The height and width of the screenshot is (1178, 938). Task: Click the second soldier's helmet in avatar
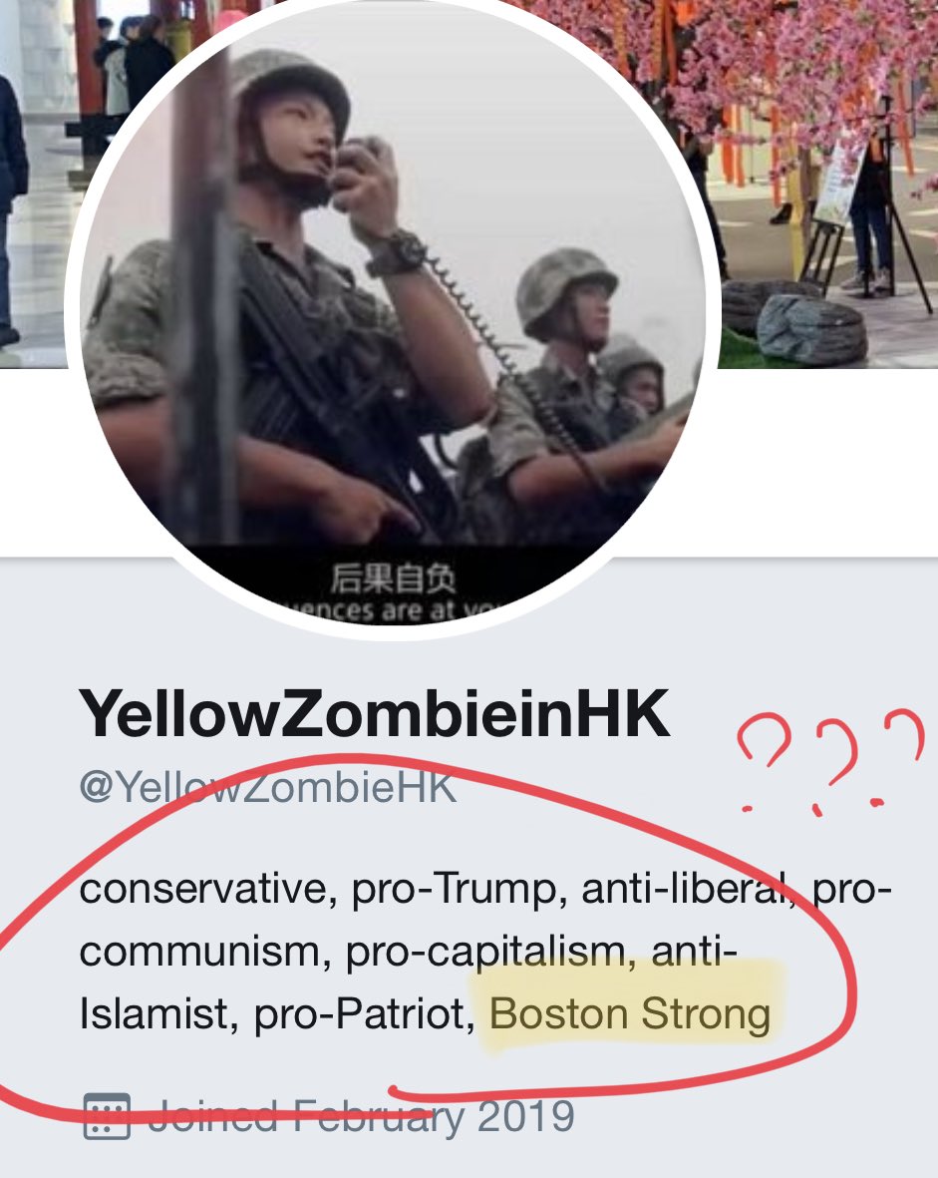tap(565, 289)
